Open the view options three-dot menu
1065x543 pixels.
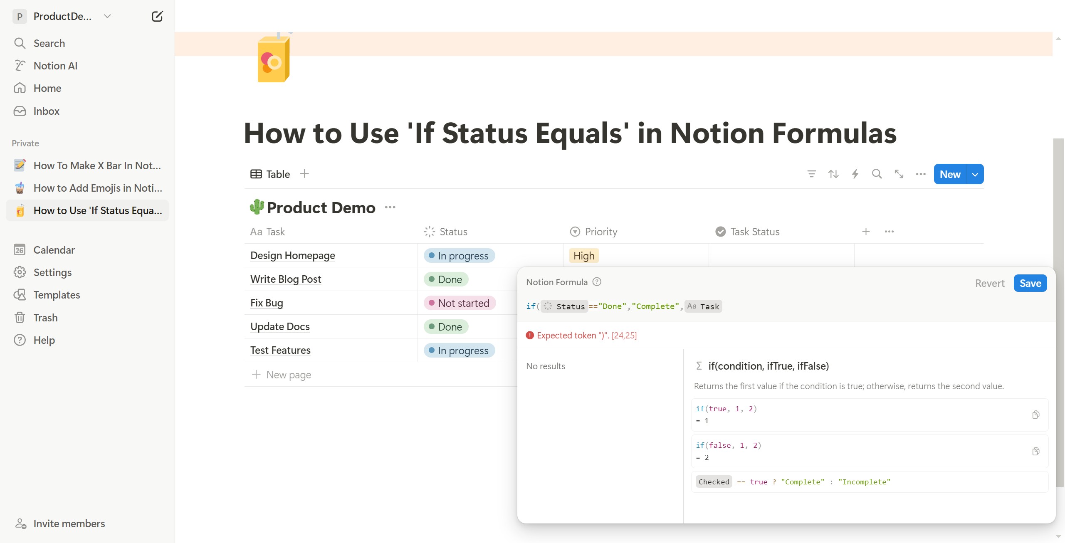921,174
